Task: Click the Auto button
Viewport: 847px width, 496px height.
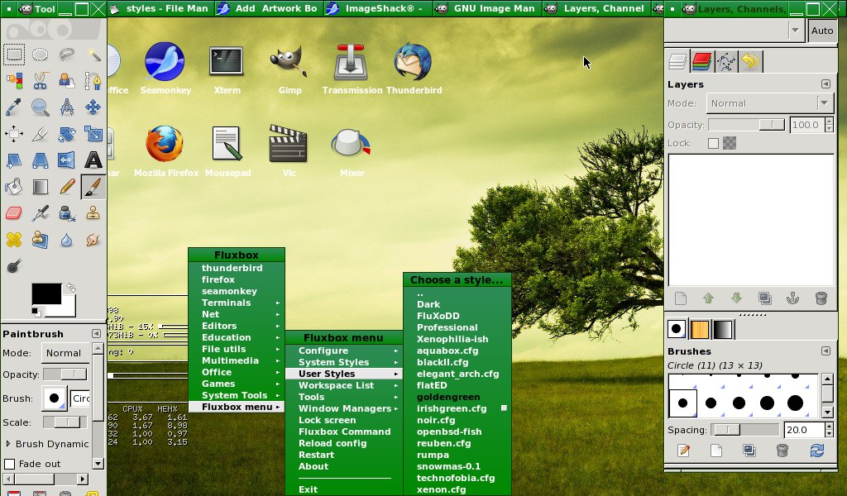Action: click(x=821, y=31)
